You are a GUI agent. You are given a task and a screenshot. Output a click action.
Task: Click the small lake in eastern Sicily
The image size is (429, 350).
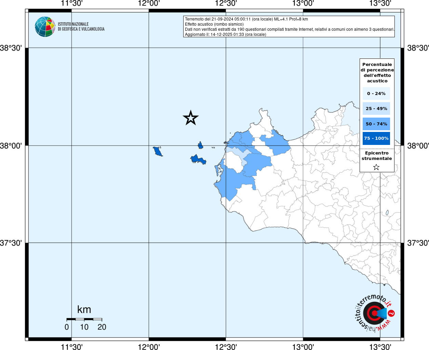tap(387, 213)
